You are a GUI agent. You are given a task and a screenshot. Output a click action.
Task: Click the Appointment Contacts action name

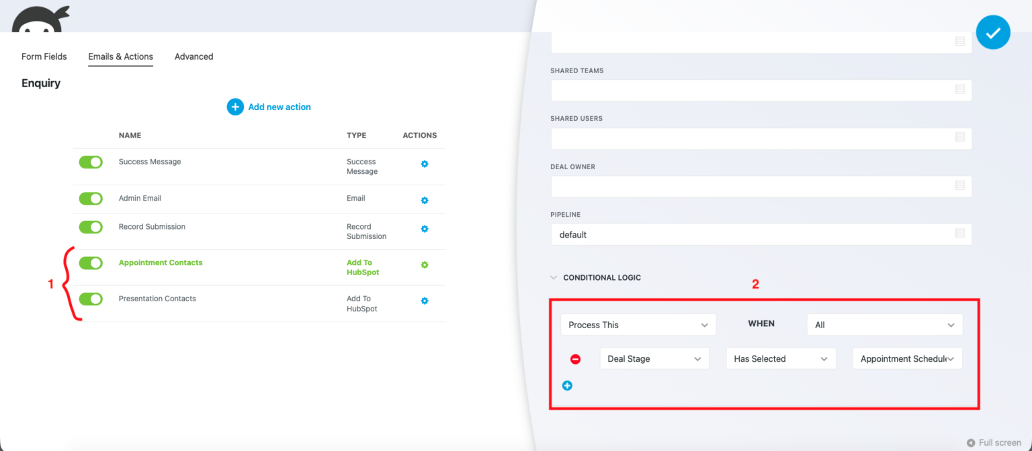click(x=161, y=262)
